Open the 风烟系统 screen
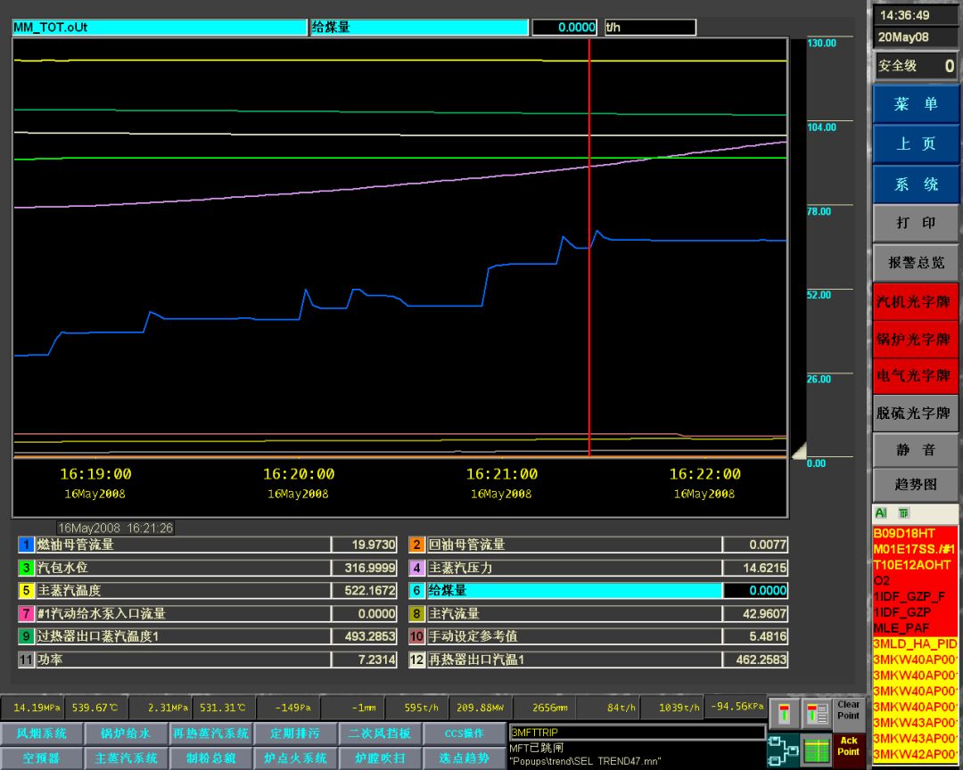Screen dimensions: 963x770 41,733
